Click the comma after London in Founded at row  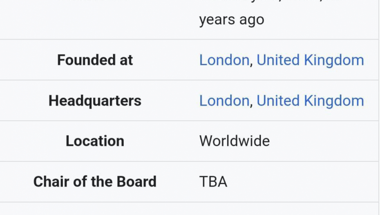(x=251, y=62)
